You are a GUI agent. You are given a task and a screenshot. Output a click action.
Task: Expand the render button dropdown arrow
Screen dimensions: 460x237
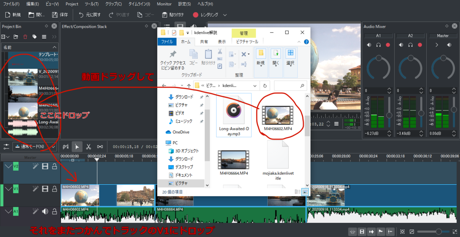coord(225,15)
